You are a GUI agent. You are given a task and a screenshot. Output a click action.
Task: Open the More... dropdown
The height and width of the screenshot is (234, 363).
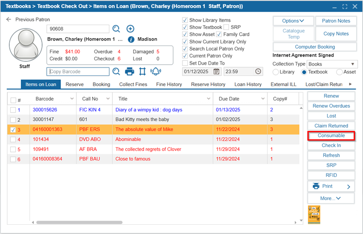331,198
